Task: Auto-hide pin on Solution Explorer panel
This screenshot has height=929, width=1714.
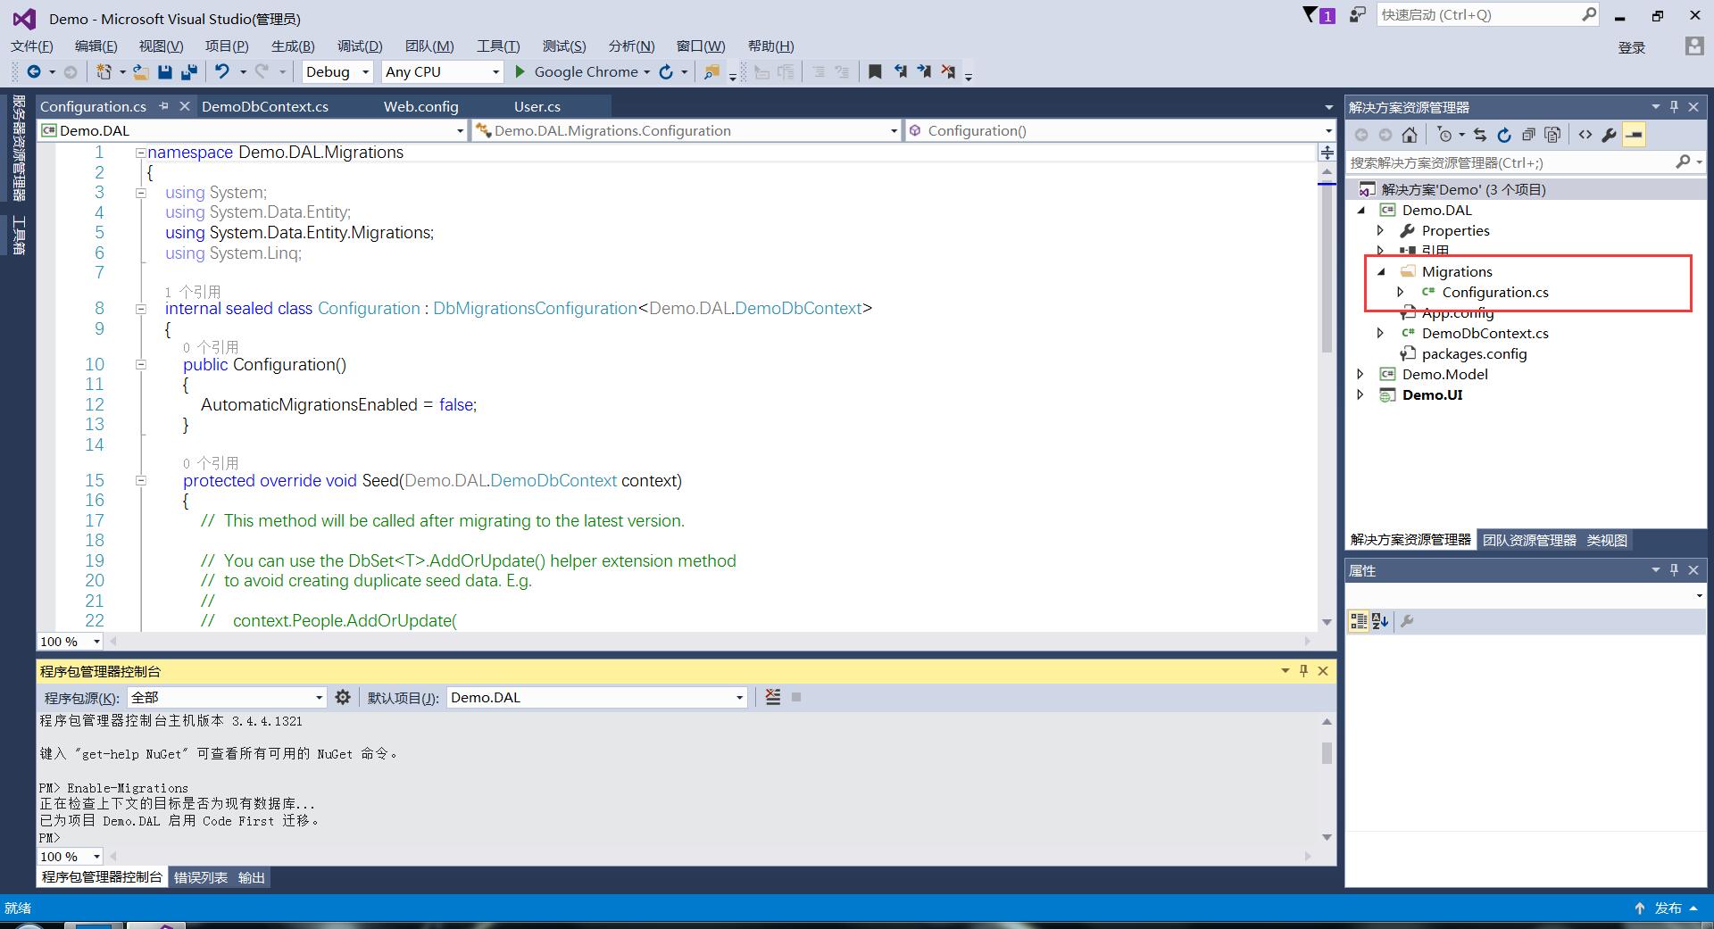Action: click(1674, 106)
